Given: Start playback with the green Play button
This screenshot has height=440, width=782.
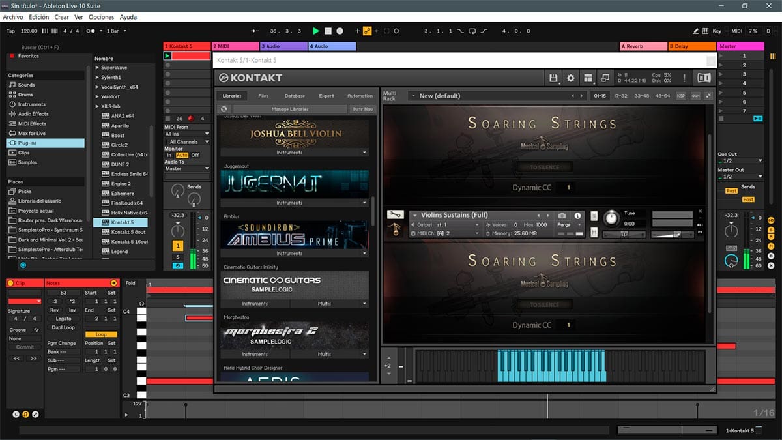Looking at the screenshot, I should click(x=316, y=31).
